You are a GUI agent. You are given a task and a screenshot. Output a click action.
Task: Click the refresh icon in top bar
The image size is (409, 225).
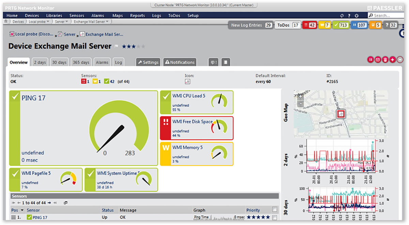click(x=342, y=16)
